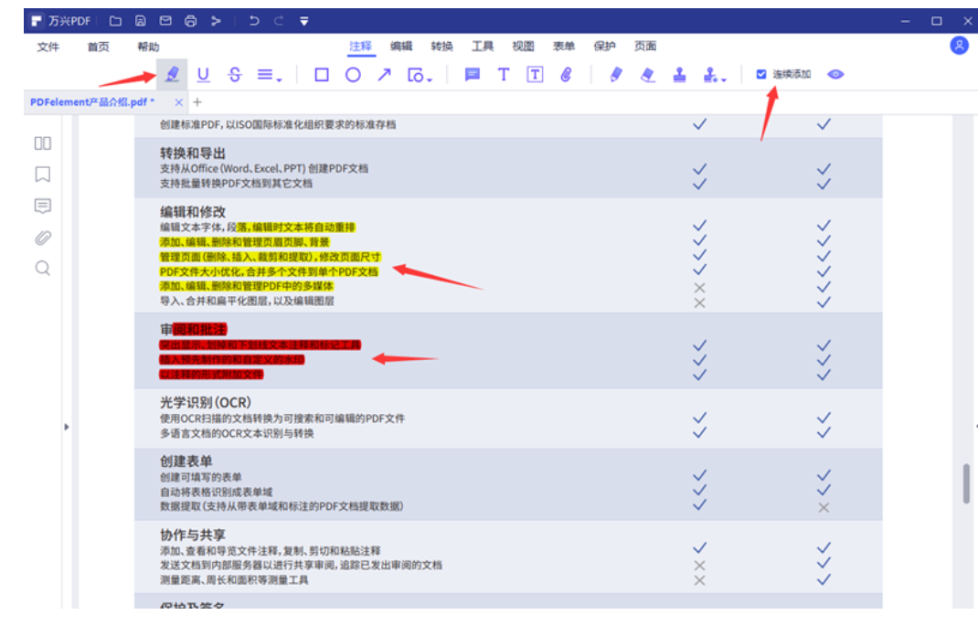Select the underline annotation tool
The image size is (978, 636).
(x=203, y=75)
